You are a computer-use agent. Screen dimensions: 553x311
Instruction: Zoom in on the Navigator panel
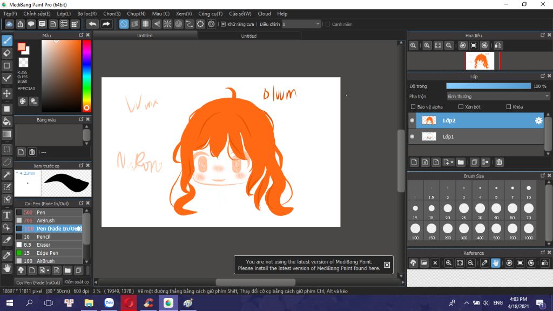coord(427,45)
